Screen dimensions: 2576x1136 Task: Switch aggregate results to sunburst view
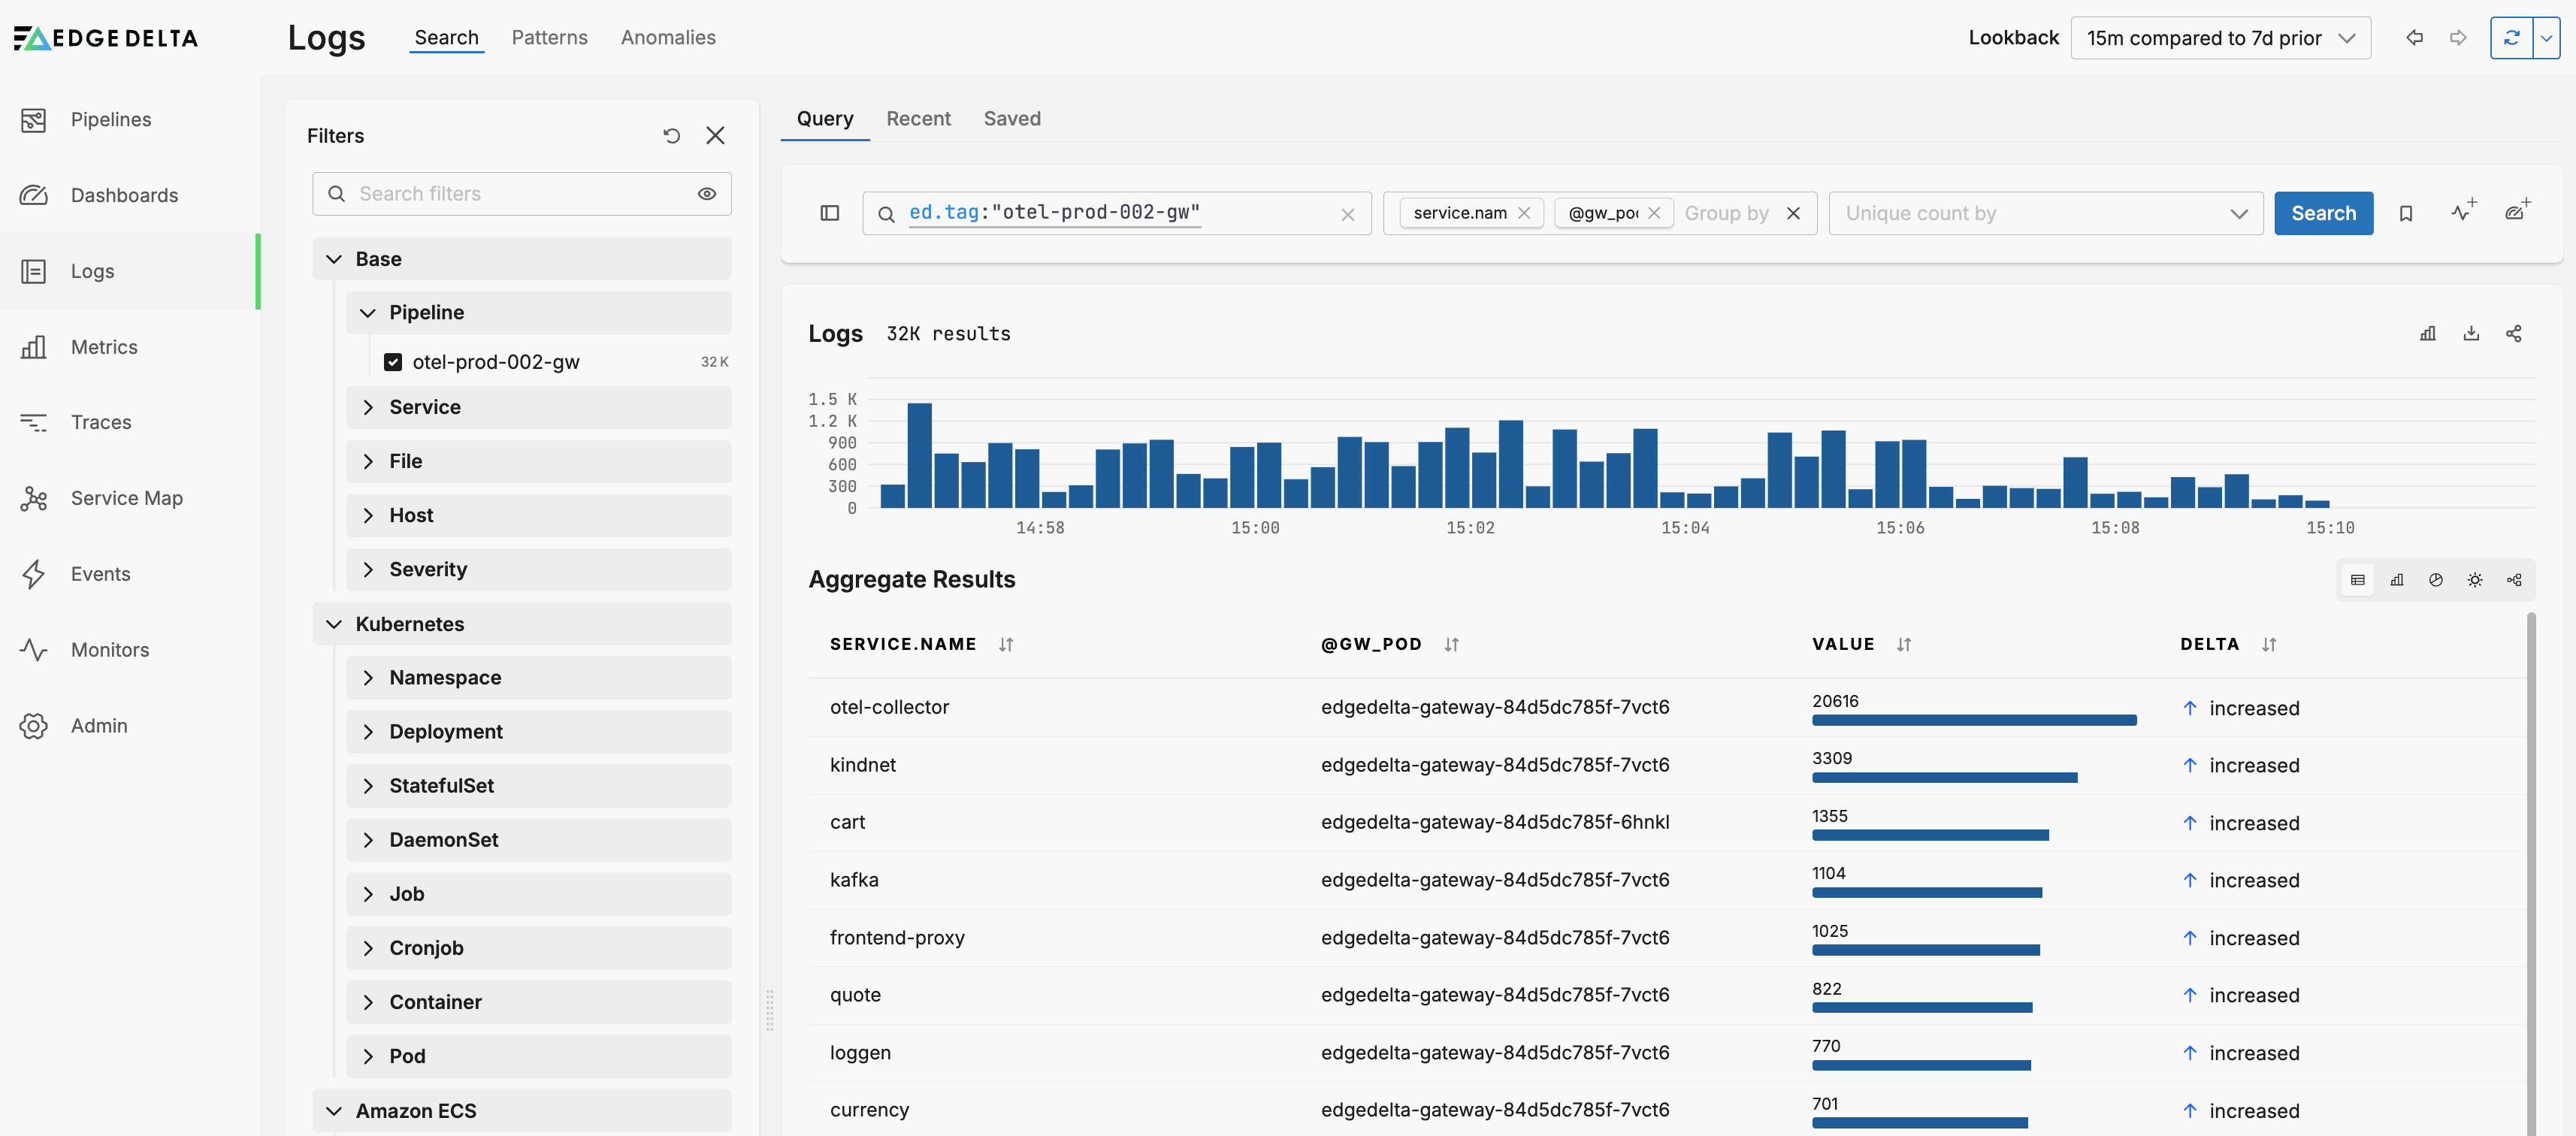click(2475, 580)
